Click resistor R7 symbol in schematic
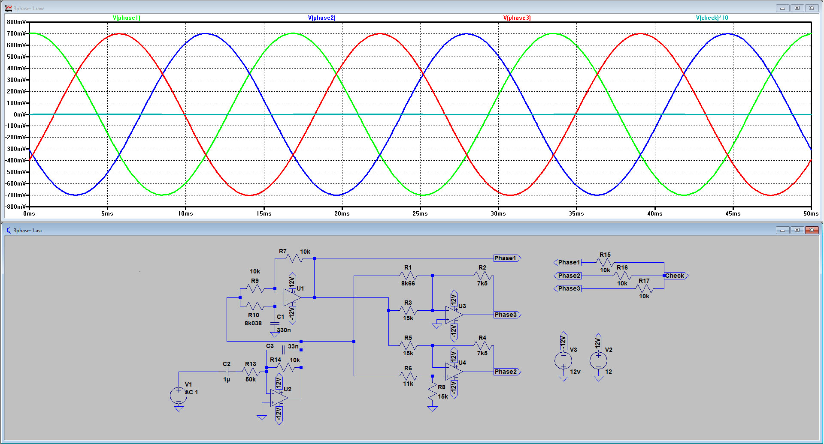This screenshot has width=824, height=444. (294, 258)
